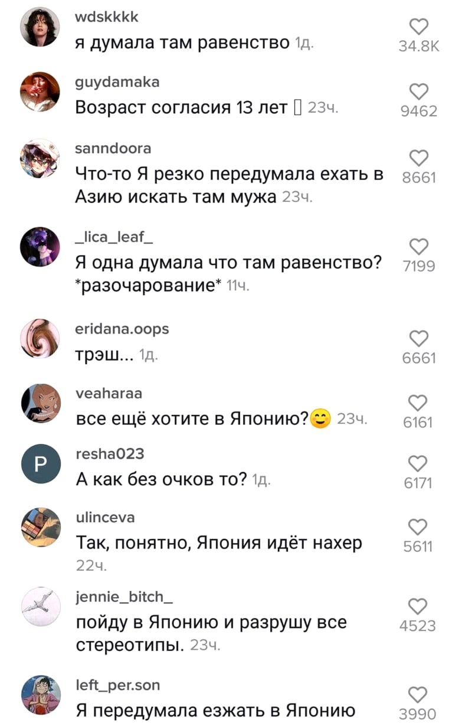Image resolution: width=449 pixels, height=726 pixels.
Task: Open the eridana.oops username
Action: (x=122, y=329)
